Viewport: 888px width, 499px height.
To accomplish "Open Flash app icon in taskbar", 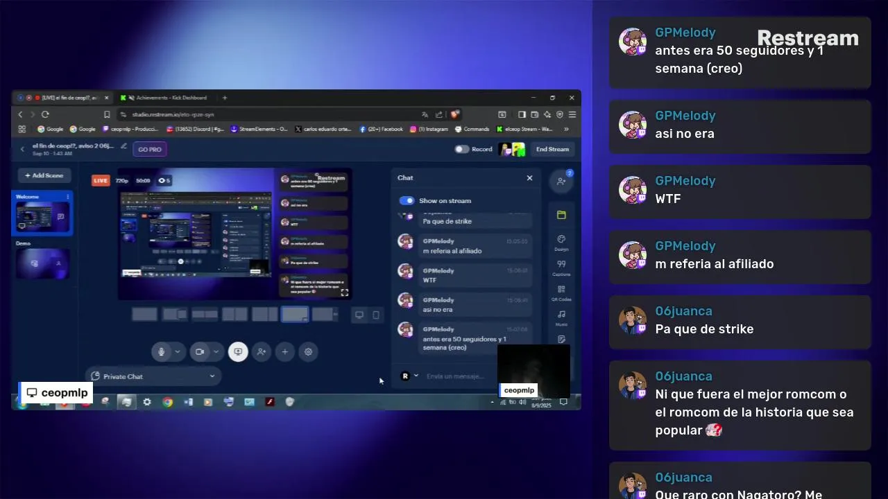I will 270,402.
